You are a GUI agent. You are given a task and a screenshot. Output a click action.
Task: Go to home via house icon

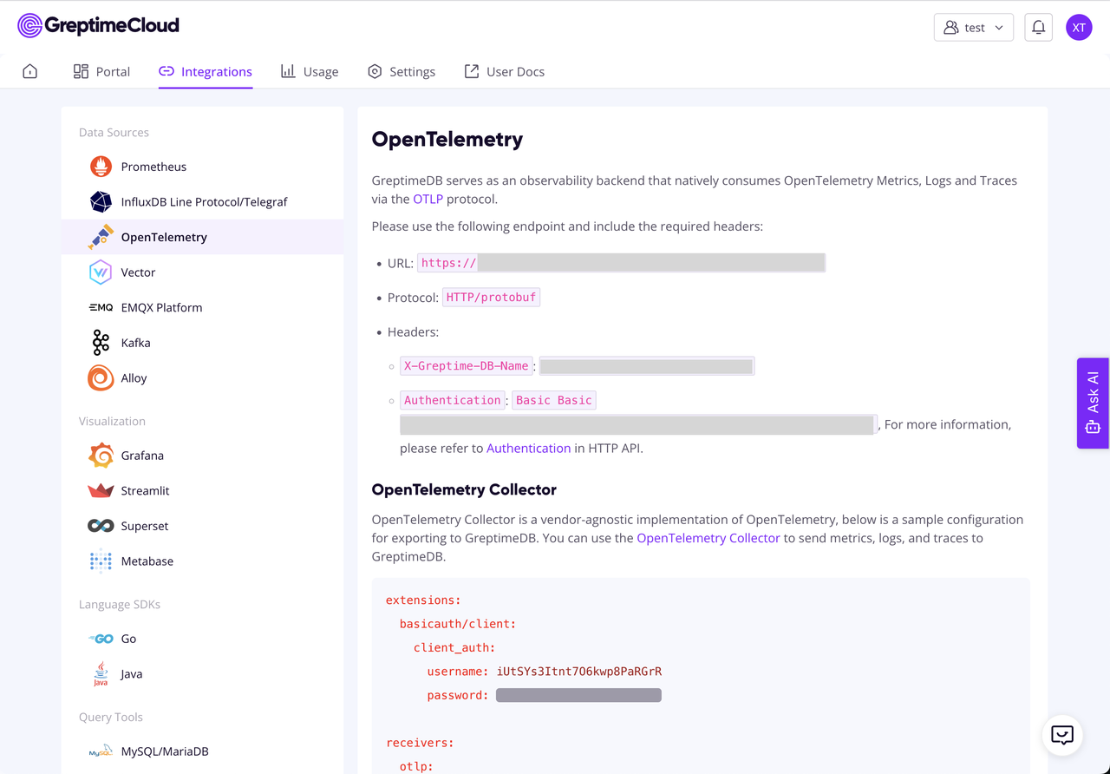click(x=30, y=71)
